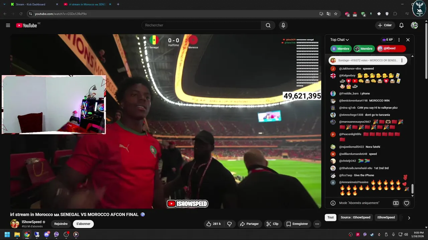428x240 pixels.
Task: Expand the Top Chat mode dropdown
Action: pyautogui.click(x=339, y=40)
